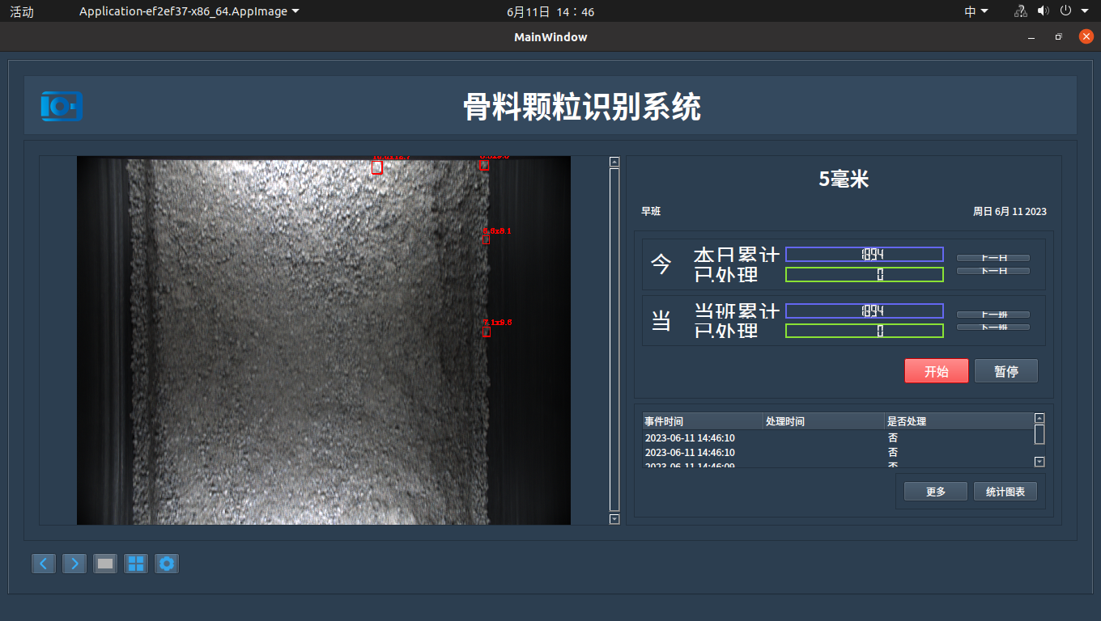
Task: Click date text 周日 6月 11 2023
Action: tap(1010, 211)
